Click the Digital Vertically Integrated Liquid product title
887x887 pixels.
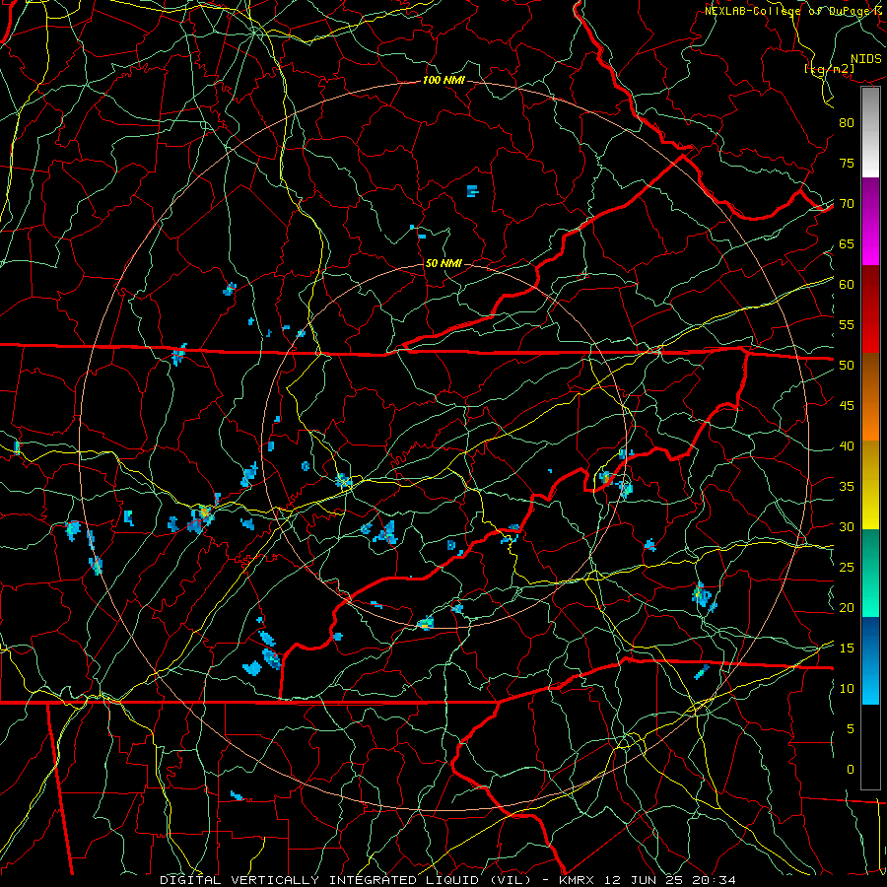(x=346, y=880)
